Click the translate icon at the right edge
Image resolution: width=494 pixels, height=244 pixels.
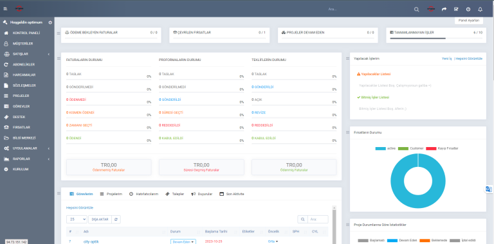pos(489,189)
